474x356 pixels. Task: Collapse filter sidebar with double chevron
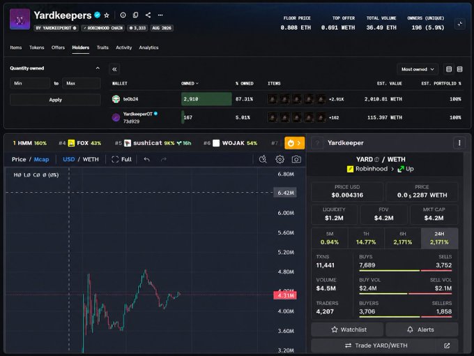pos(114,69)
